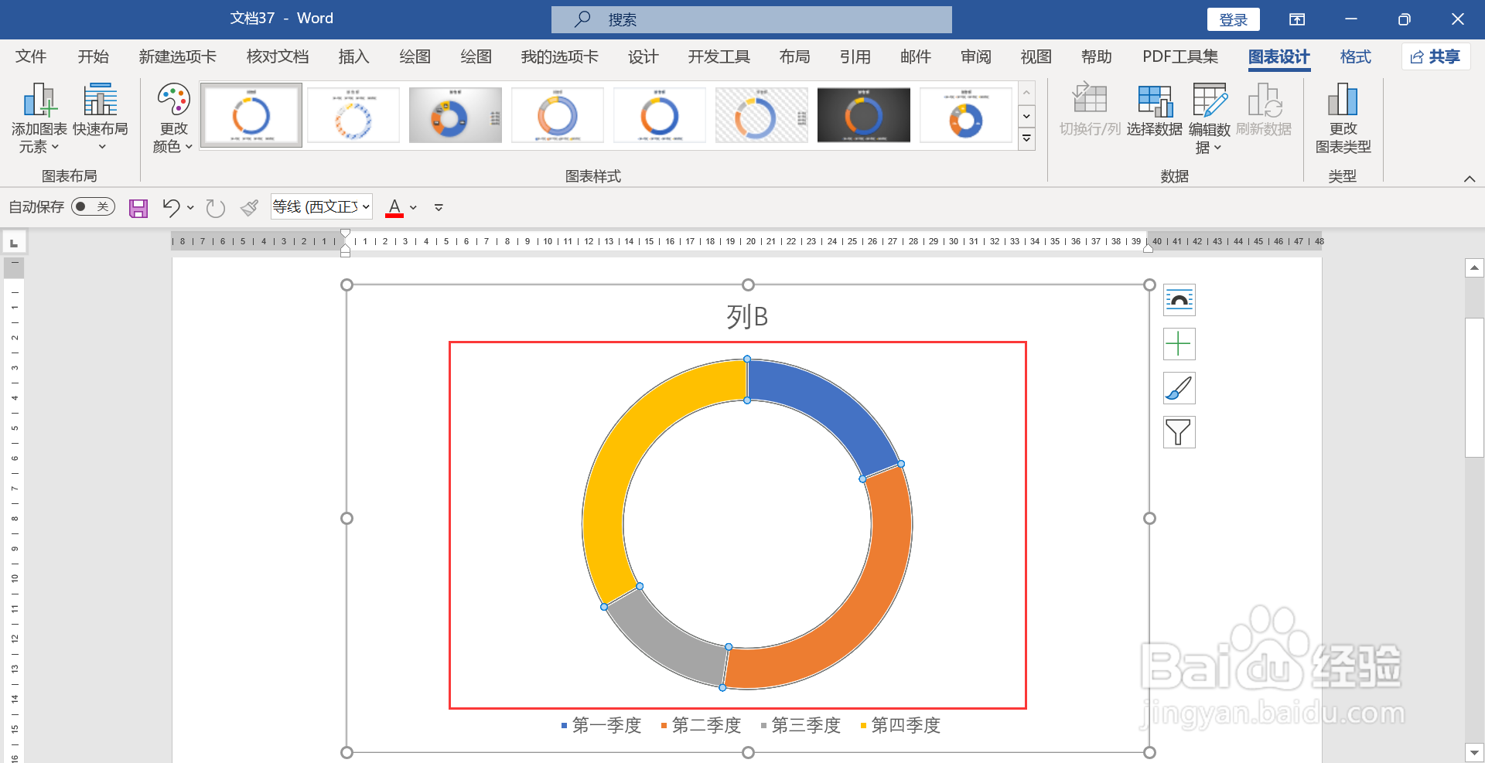Redo the last action

point(215,208)
